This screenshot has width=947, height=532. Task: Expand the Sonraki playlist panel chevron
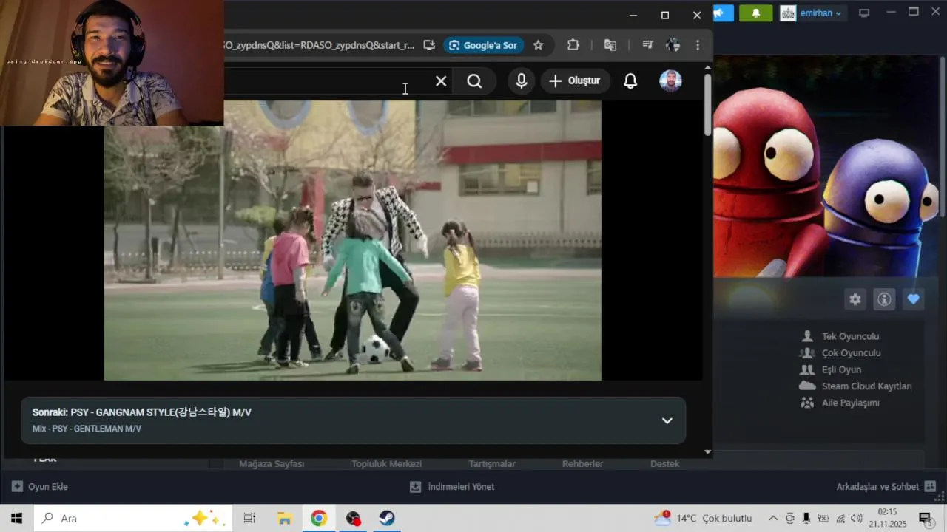(x=667, y=420)
